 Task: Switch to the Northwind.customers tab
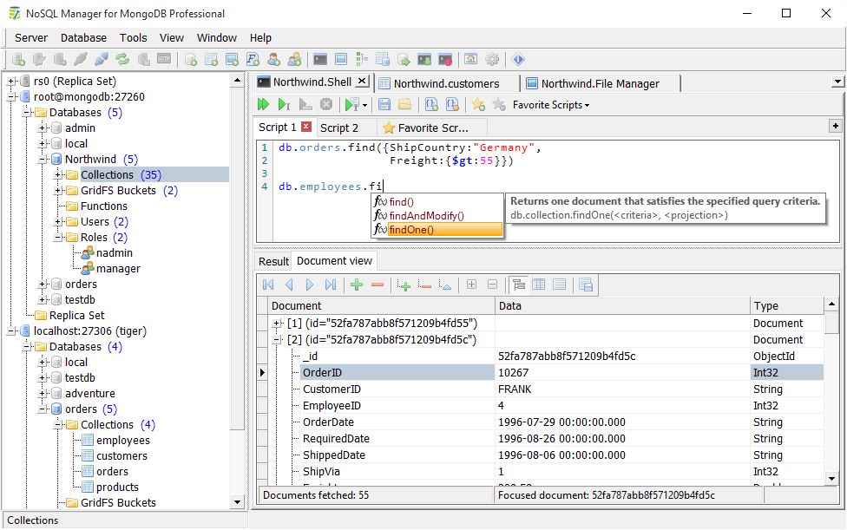tap(446, 83)
